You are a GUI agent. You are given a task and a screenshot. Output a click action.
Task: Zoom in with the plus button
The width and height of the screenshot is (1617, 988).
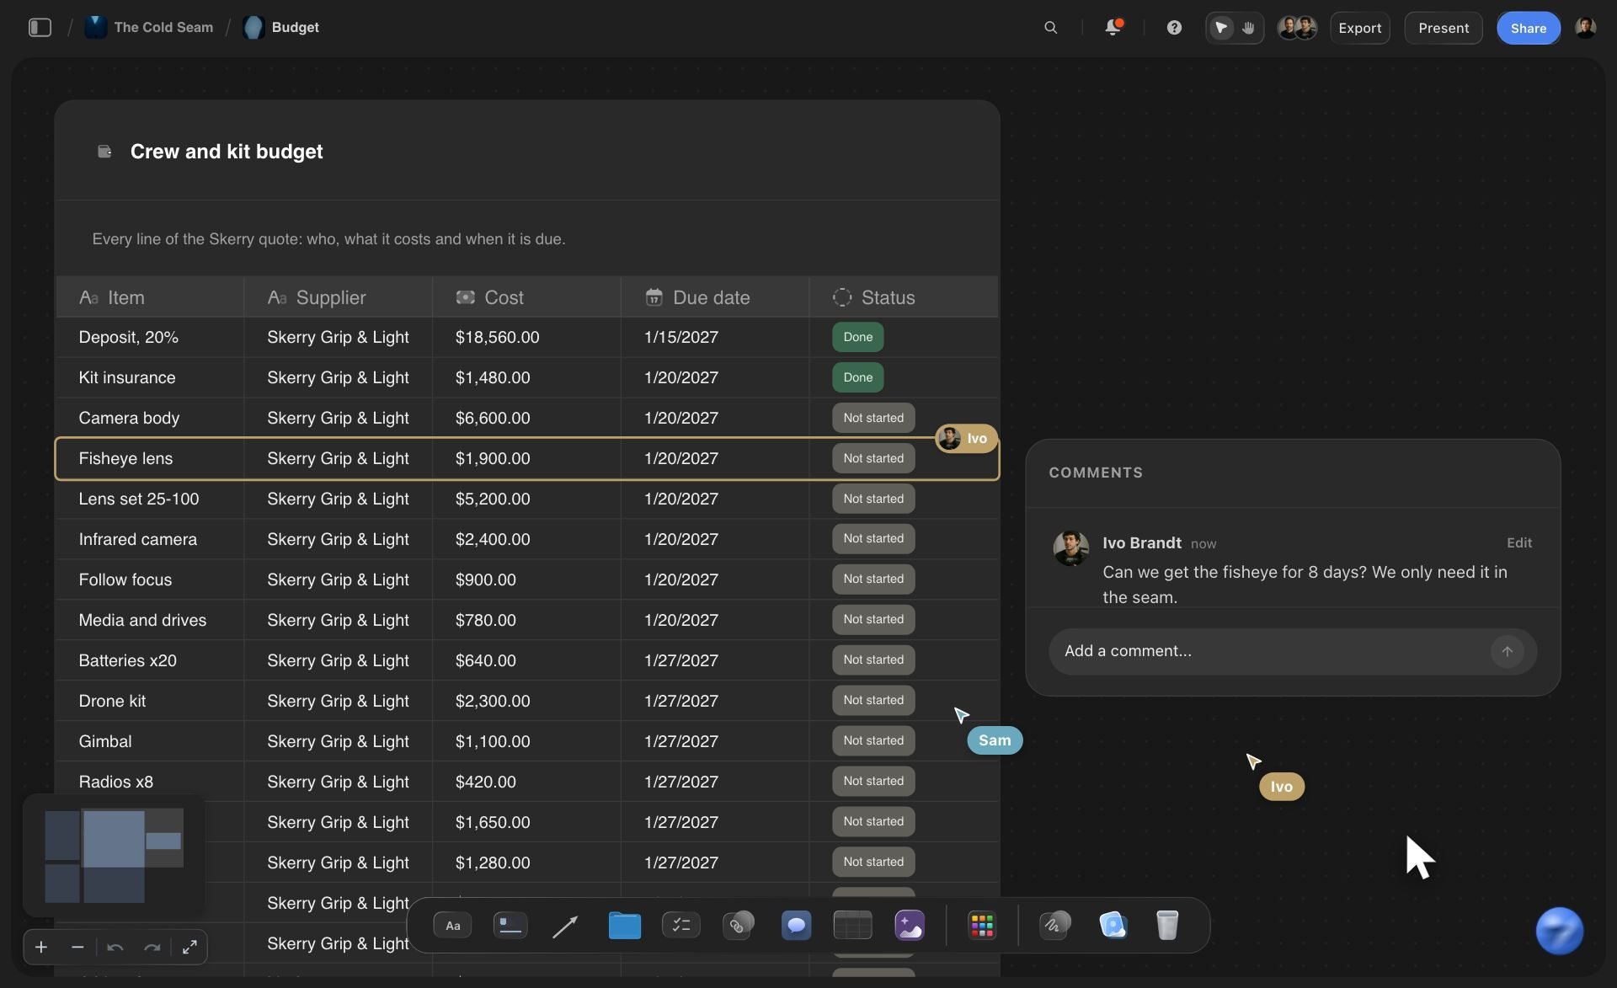(40, 948)
